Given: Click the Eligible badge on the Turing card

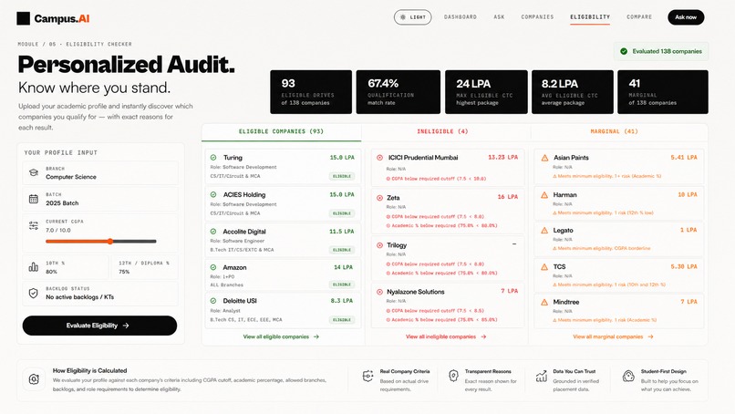Looking at the screenshot, I should pyautogui.click(x=342, y=176).
